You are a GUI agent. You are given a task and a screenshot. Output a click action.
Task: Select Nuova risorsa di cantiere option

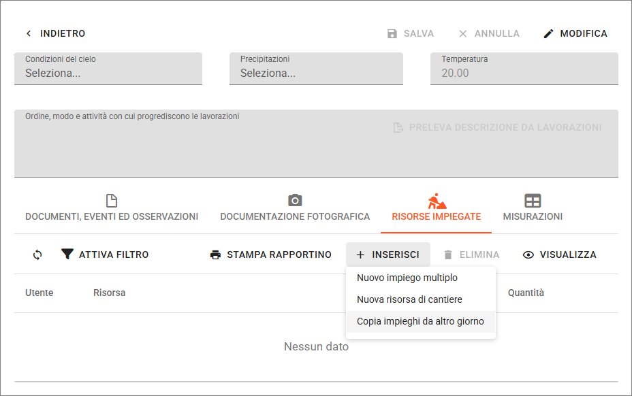click(409, 299)
